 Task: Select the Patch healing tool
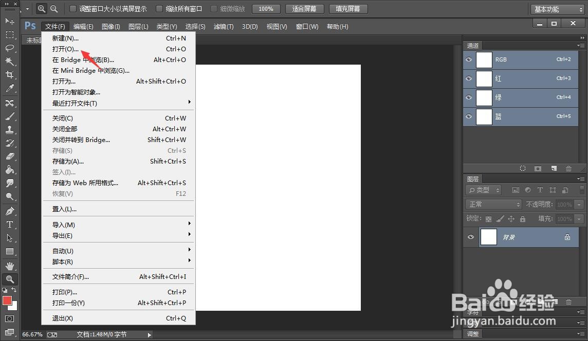[x=10, y=103]
